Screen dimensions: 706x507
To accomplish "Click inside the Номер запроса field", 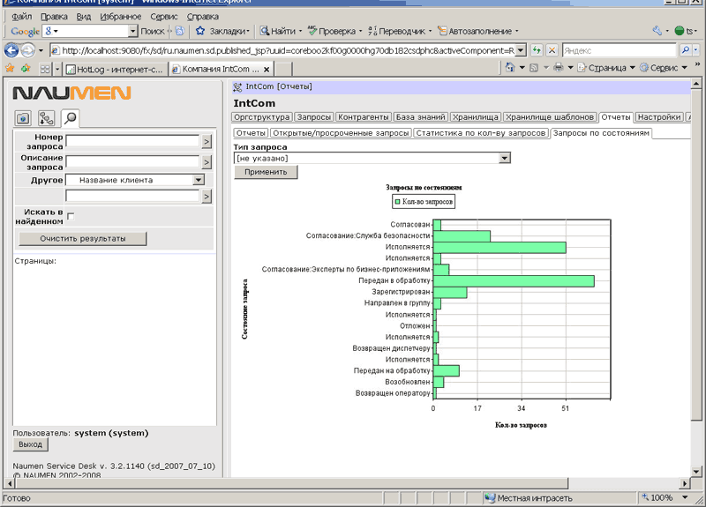I will coord(132,141).
